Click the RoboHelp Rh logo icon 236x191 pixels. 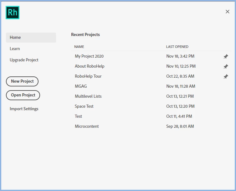[x=13, y=13]
